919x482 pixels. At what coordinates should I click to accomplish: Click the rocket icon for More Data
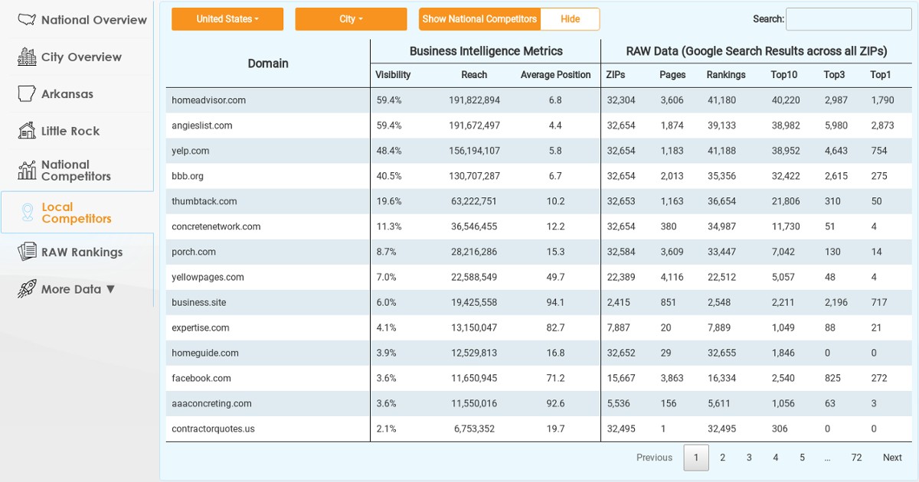tap(27, 288)
